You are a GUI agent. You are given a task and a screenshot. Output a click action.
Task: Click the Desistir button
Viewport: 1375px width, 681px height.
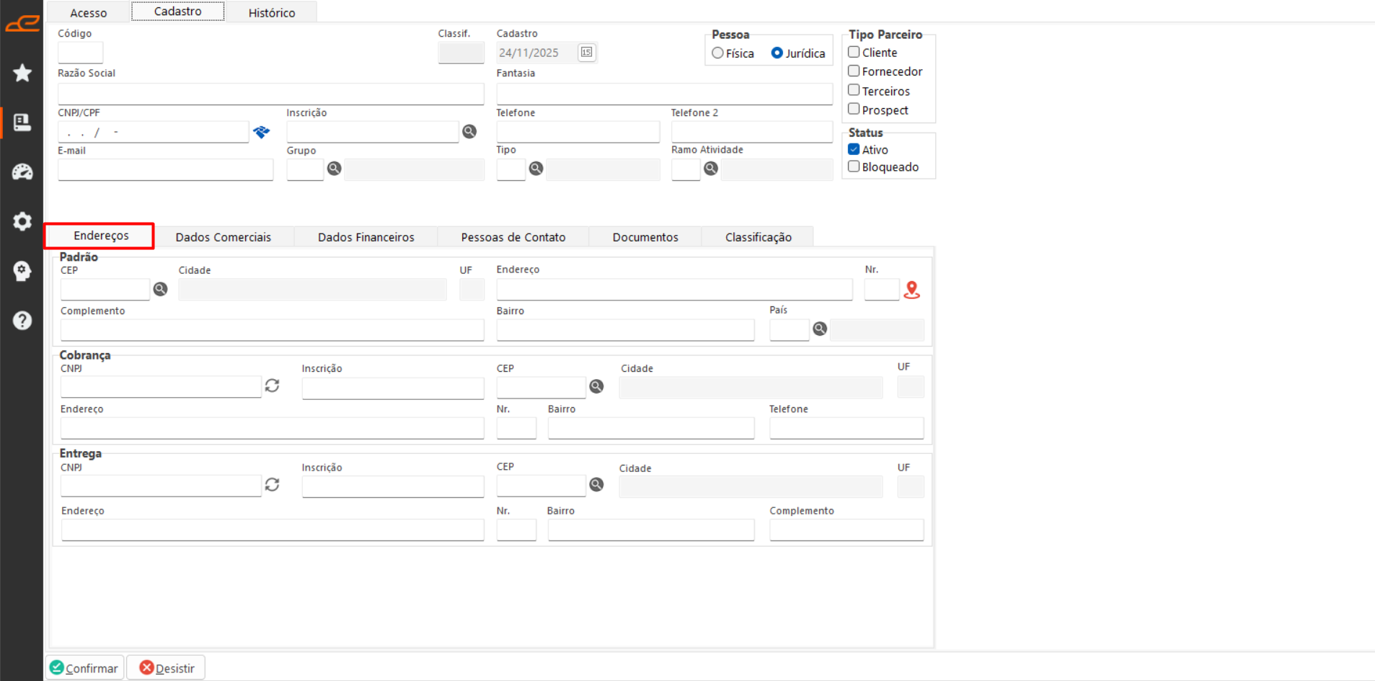click(167, 668)
